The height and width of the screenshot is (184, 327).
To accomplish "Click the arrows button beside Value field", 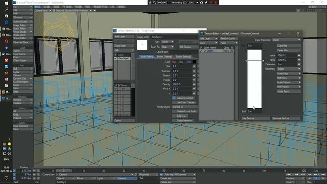I will [299, 55].
